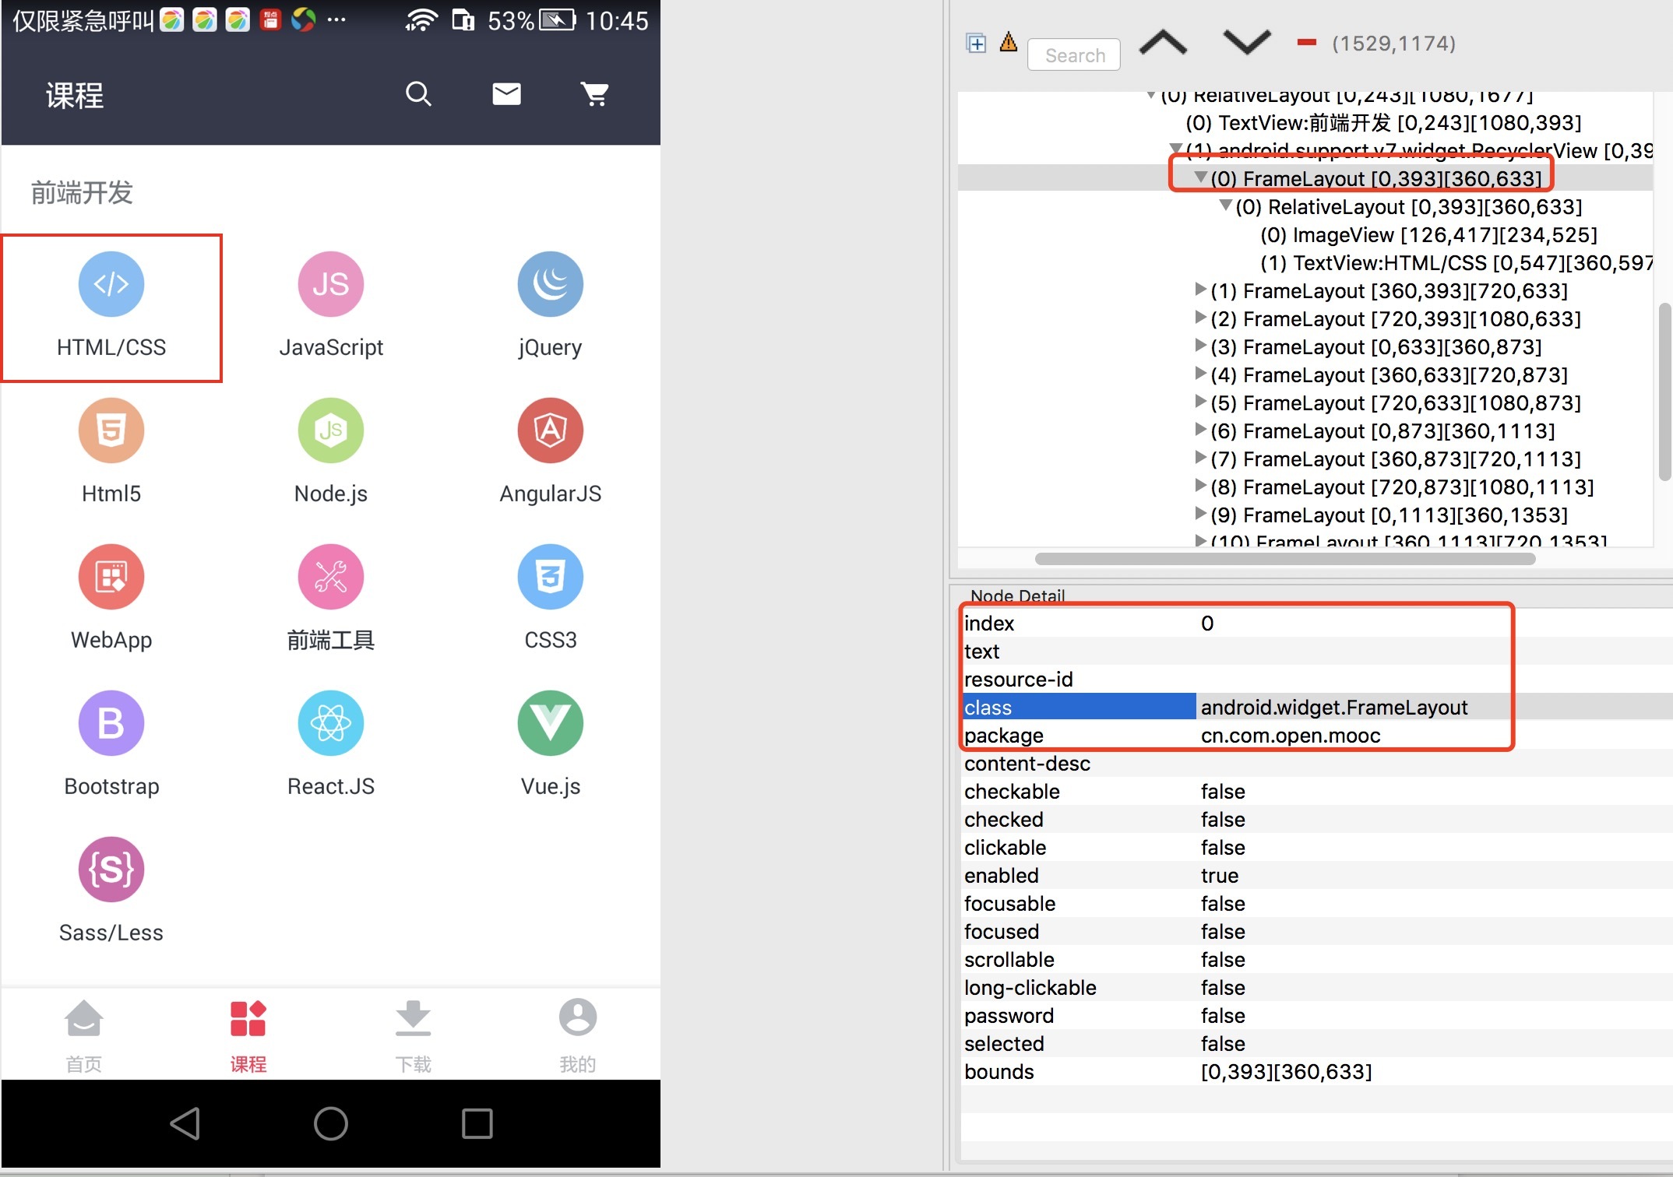Open the HTML/CSS course icon

pyautogui.click(x=111, y=283)
